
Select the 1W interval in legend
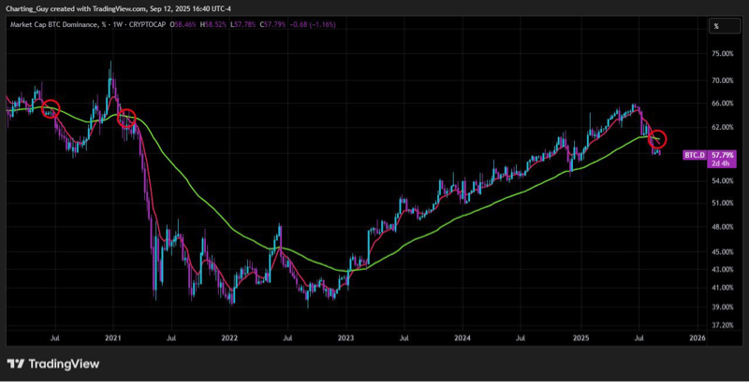tap(120, 24)
